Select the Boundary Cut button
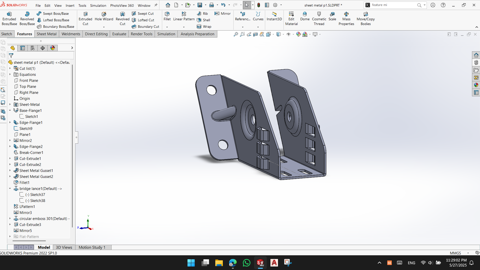 [145, 27]
